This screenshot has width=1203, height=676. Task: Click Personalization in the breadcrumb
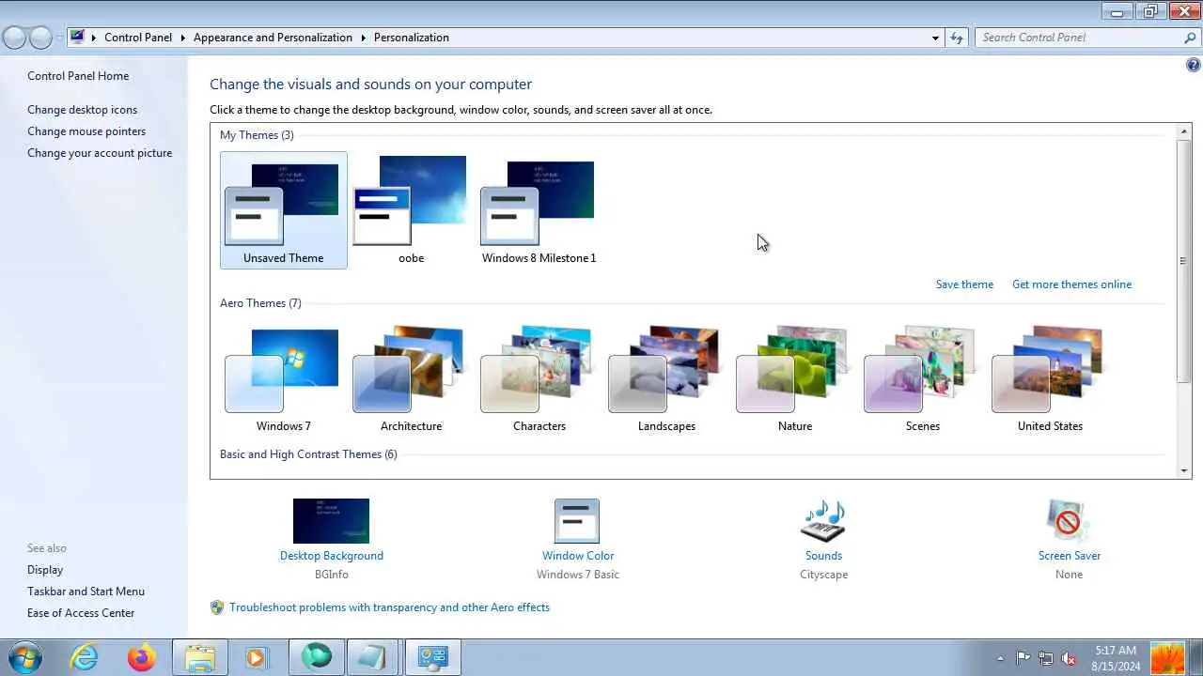(412, 38)
